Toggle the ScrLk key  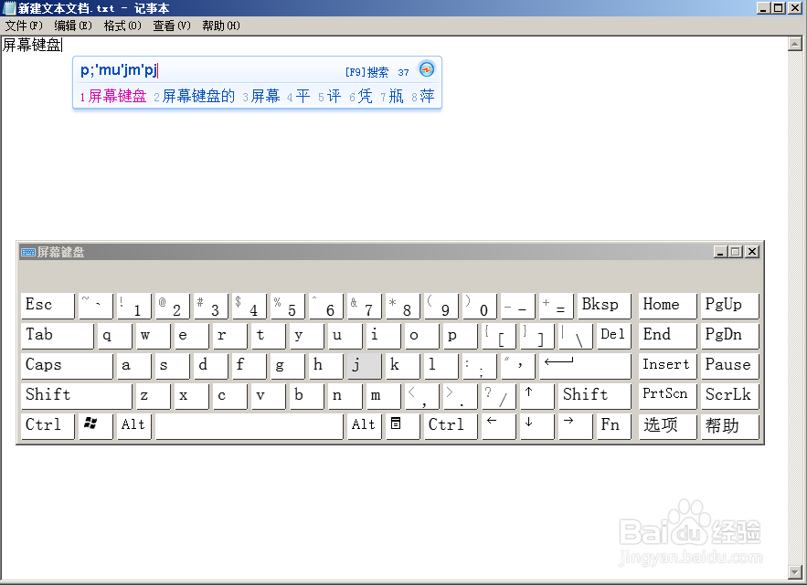(x=728, y=395)
